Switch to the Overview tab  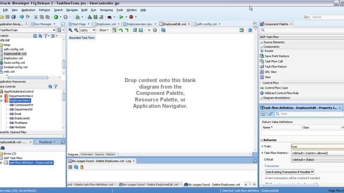click(x=87, y=154)
